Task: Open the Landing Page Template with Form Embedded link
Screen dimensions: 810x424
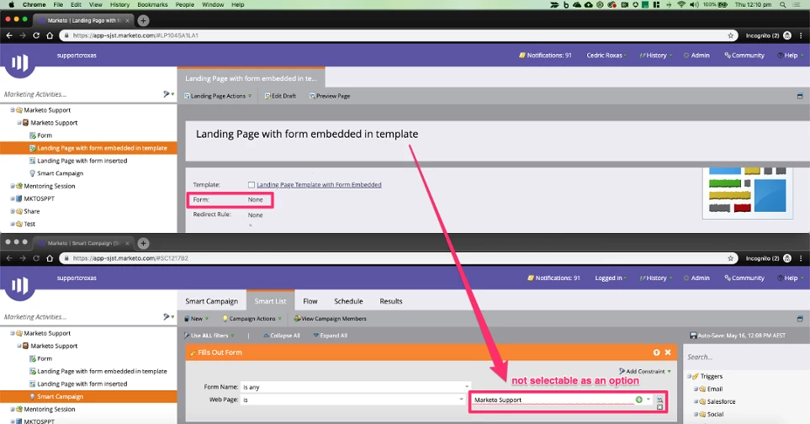Action: click(x=320, y=185)
